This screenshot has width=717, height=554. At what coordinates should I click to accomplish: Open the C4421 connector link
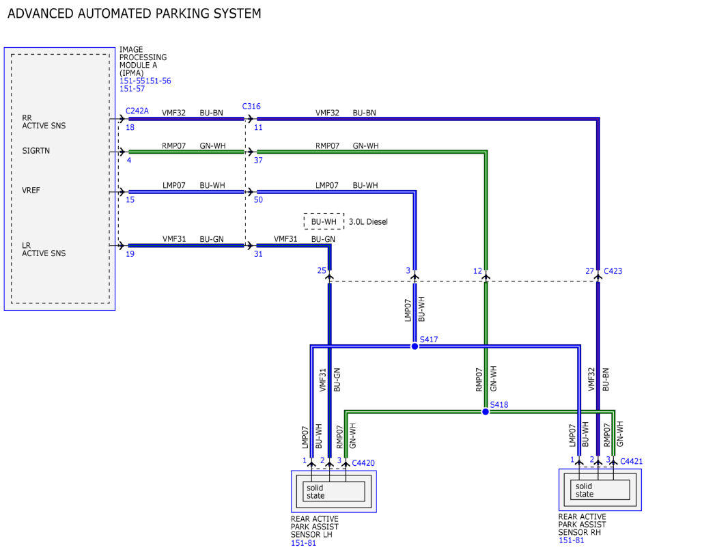631,461
